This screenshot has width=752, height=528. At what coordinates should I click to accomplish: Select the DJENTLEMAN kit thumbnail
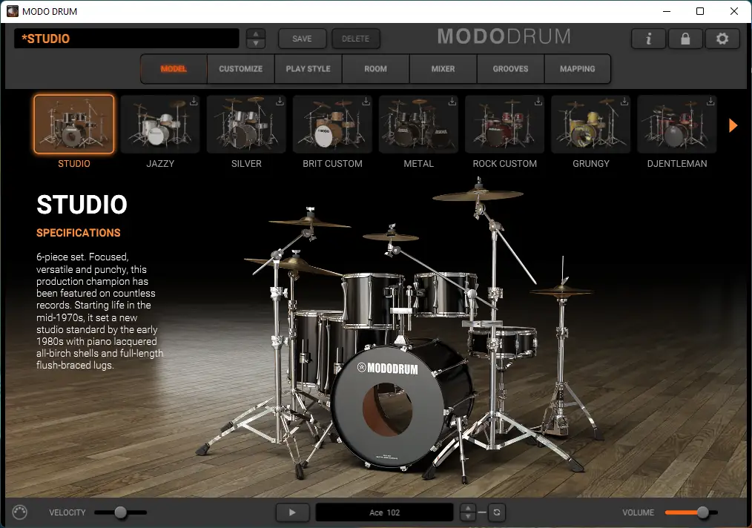pyautogui.click(x=676, y=124)
